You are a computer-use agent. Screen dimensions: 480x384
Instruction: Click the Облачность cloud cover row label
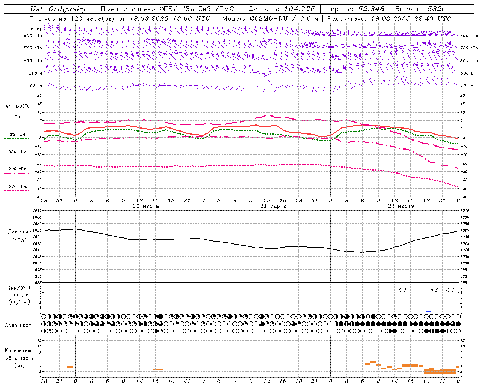[x=19, y=325]
